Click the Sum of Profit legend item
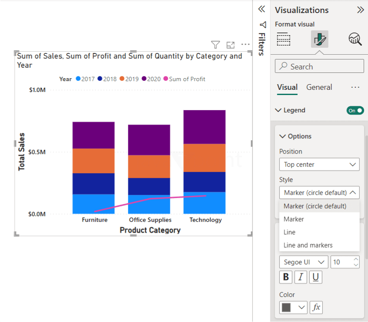Viewport: 368px width, 322px height. click(184, 79)
